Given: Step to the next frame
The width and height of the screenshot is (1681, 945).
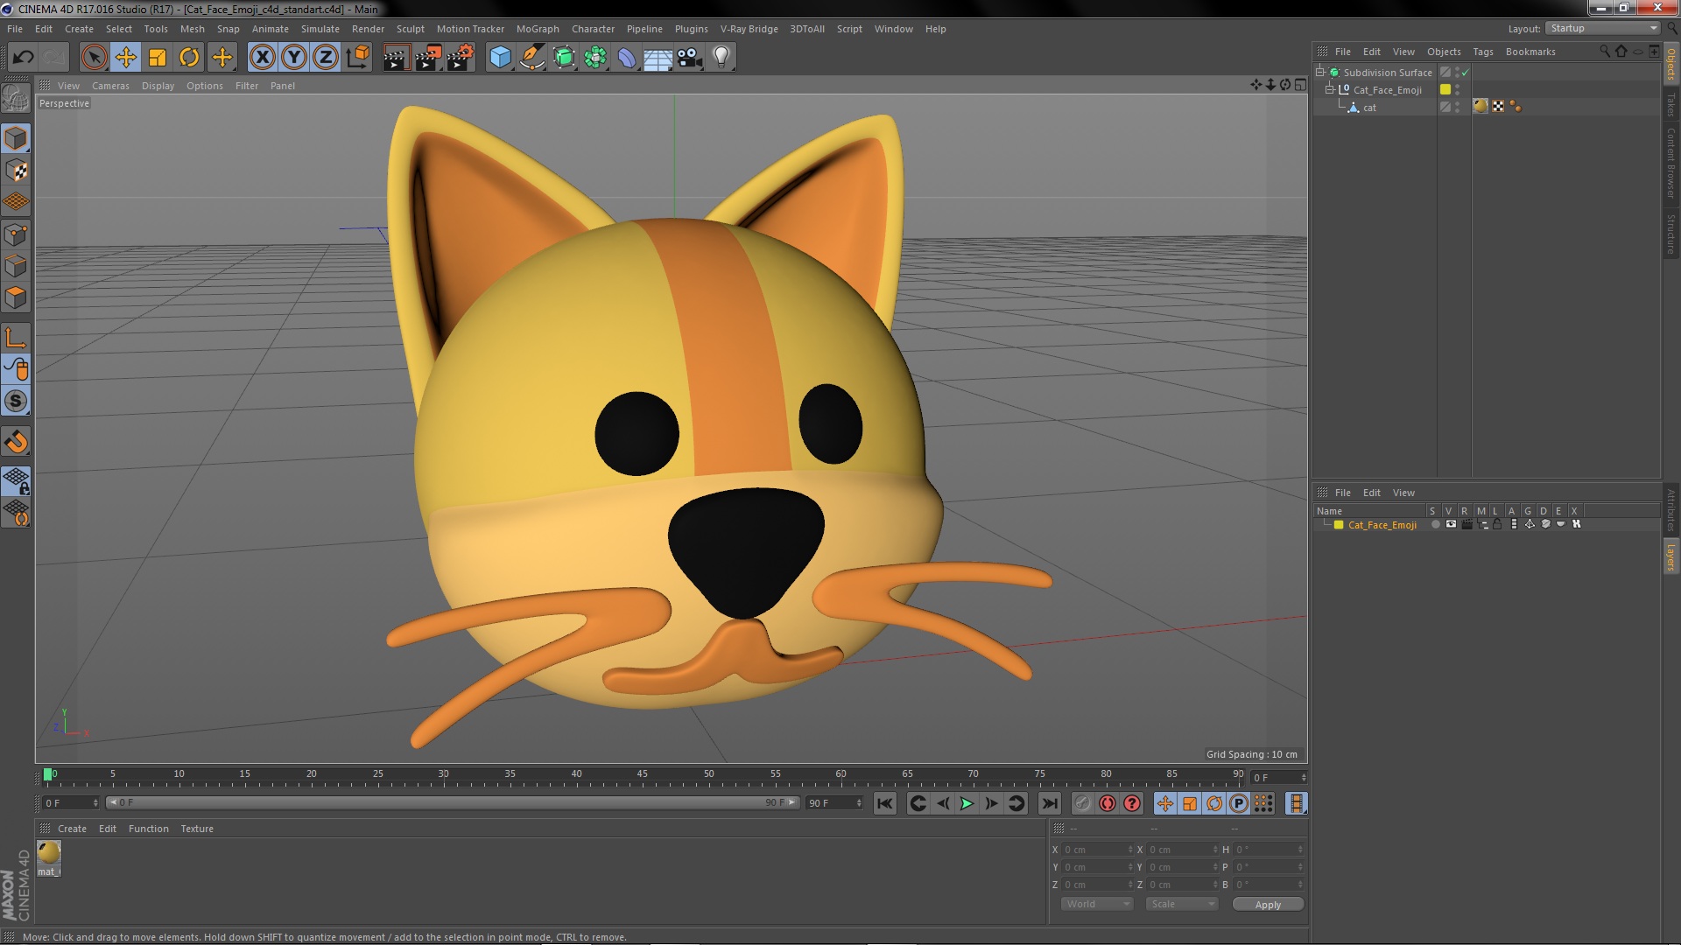Looking at the screenshot, I should click(x=991, y=803).
